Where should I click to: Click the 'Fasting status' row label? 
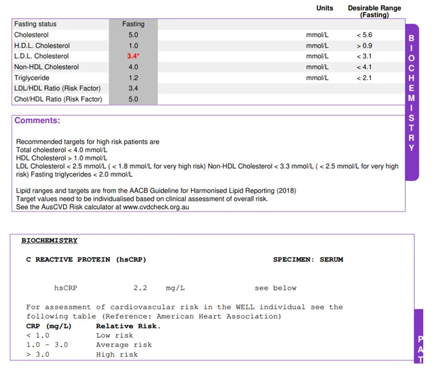coord(36,24)
